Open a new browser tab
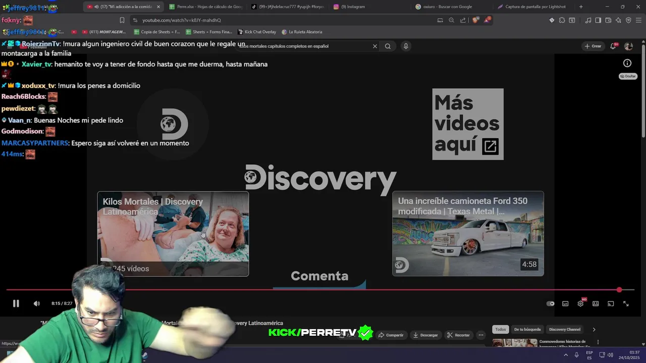This screenshot has height=363, width=646. [x=581, y=7]
